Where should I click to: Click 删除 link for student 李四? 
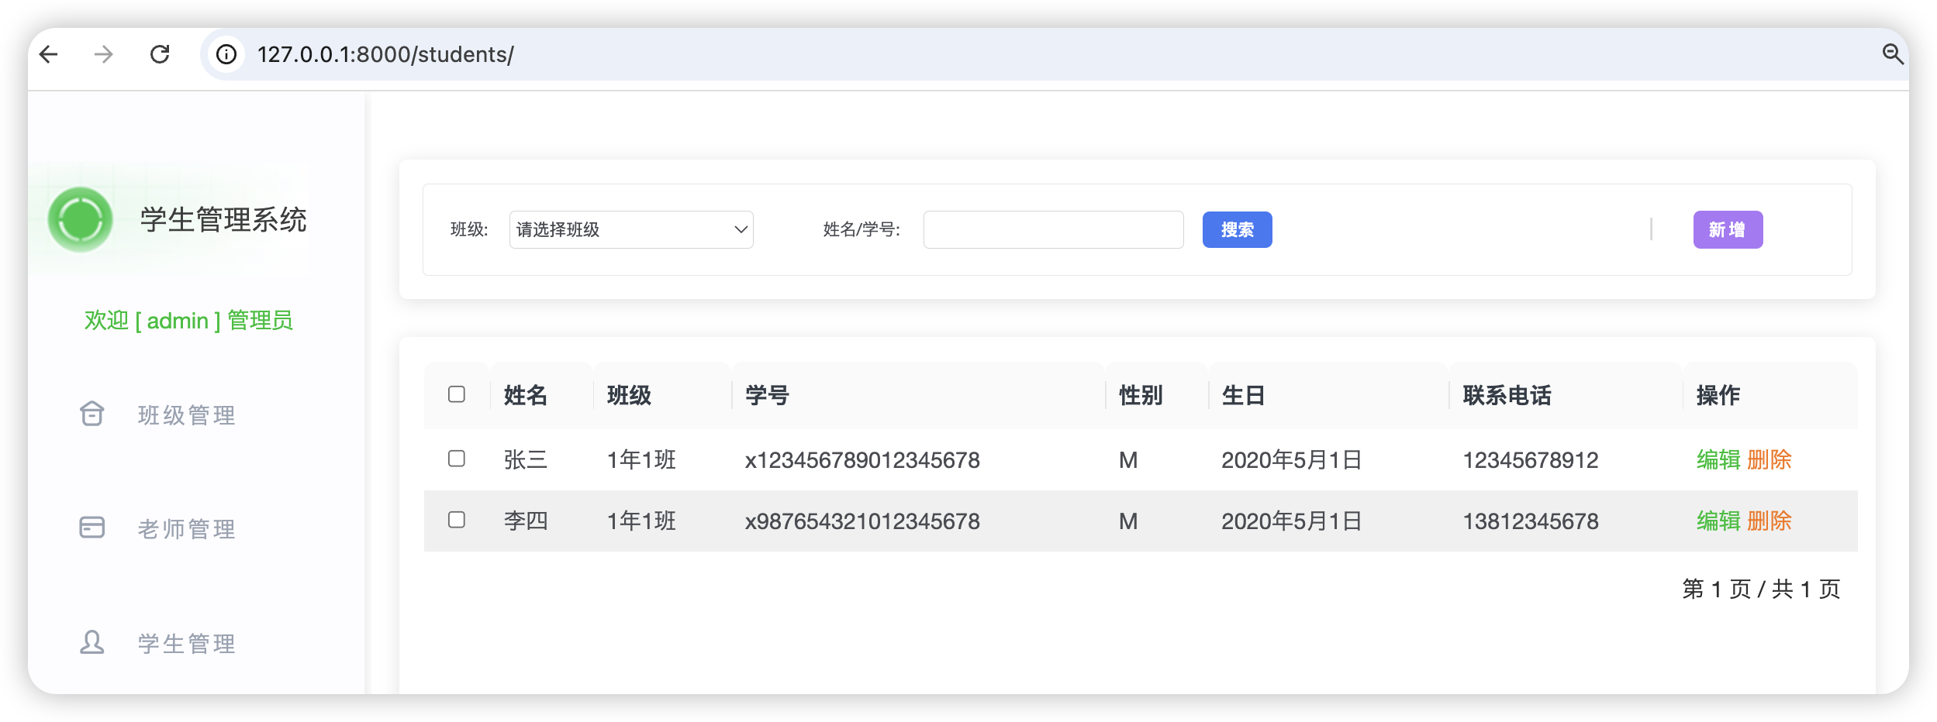pos(1770,521)
